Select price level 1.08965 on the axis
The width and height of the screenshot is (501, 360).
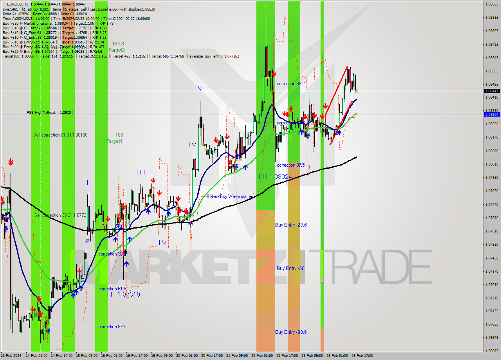click(492, 4)
